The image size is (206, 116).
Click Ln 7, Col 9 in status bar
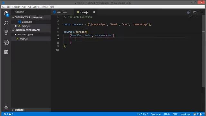pos(143,114)
